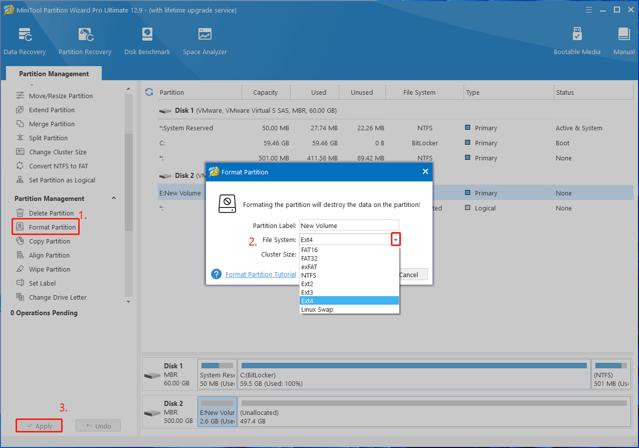
Task: Choose NTFS from the file system list
Action: tap(309, 275)
